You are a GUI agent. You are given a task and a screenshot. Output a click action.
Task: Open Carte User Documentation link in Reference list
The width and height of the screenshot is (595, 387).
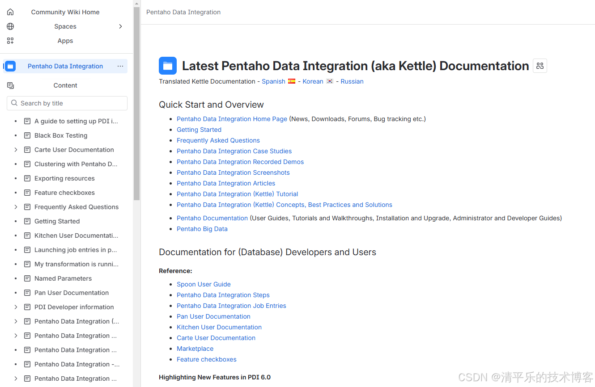pos(216,338)
